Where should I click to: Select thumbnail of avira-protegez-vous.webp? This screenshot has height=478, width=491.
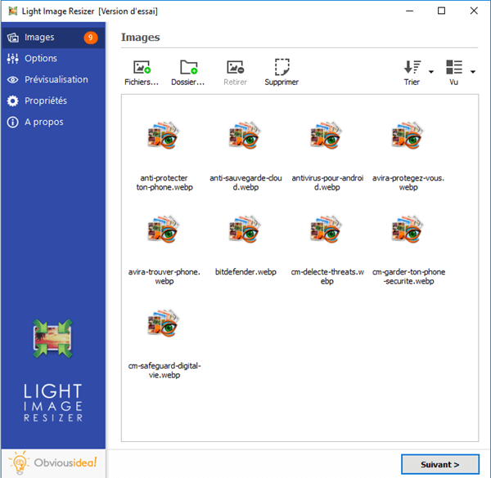(x=408, y=135)
